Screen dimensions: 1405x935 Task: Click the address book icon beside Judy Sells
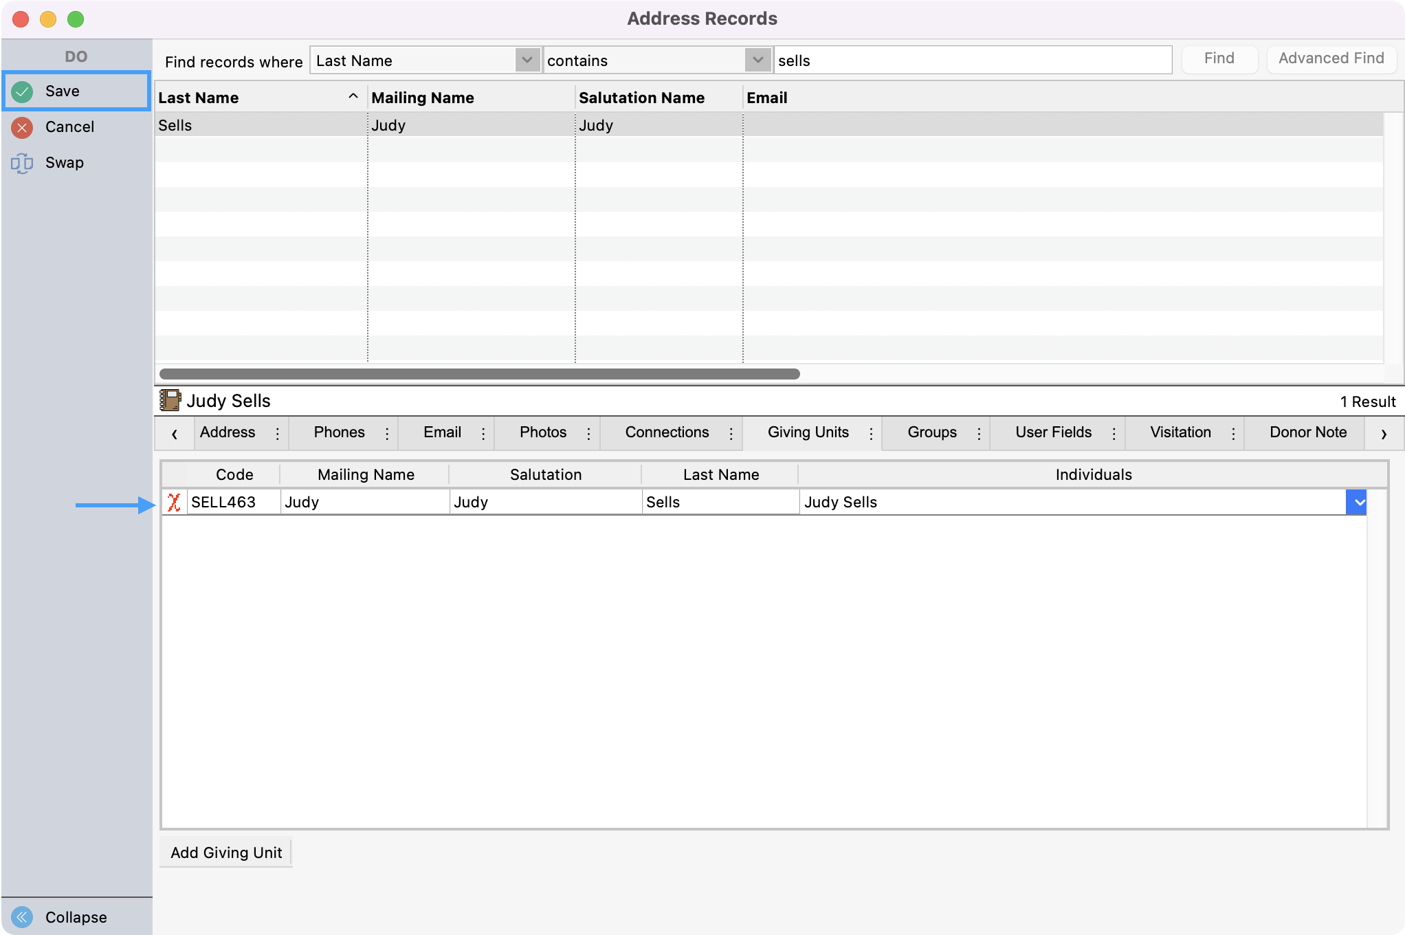pyautogui.click(x=170, y=401)
